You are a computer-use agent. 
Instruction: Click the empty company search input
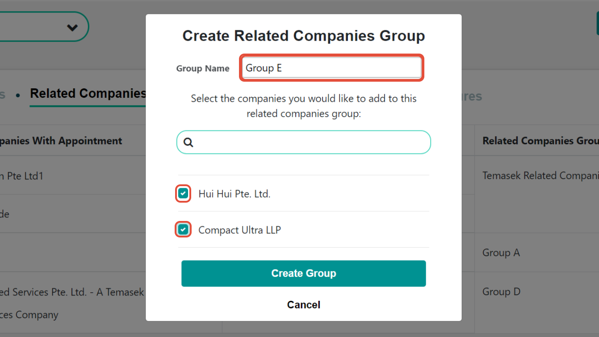(x=304, y=142)
